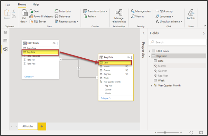Open Dataverse connector
208x136 pixels.
63,17
